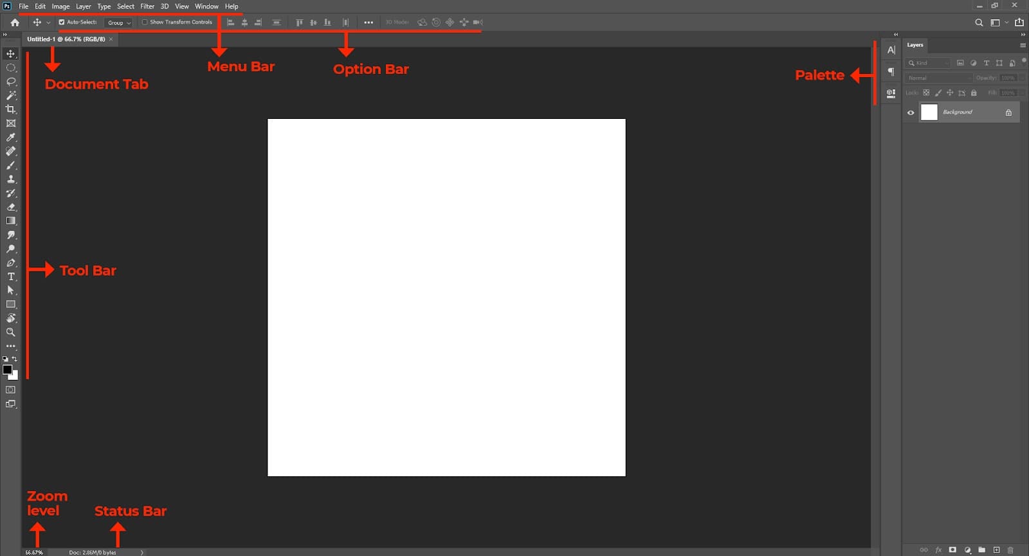The height and width of the screenshot is (556, 1029).
Task: Toggle the Auto-Select checkbox
Action: click(62, 22)
